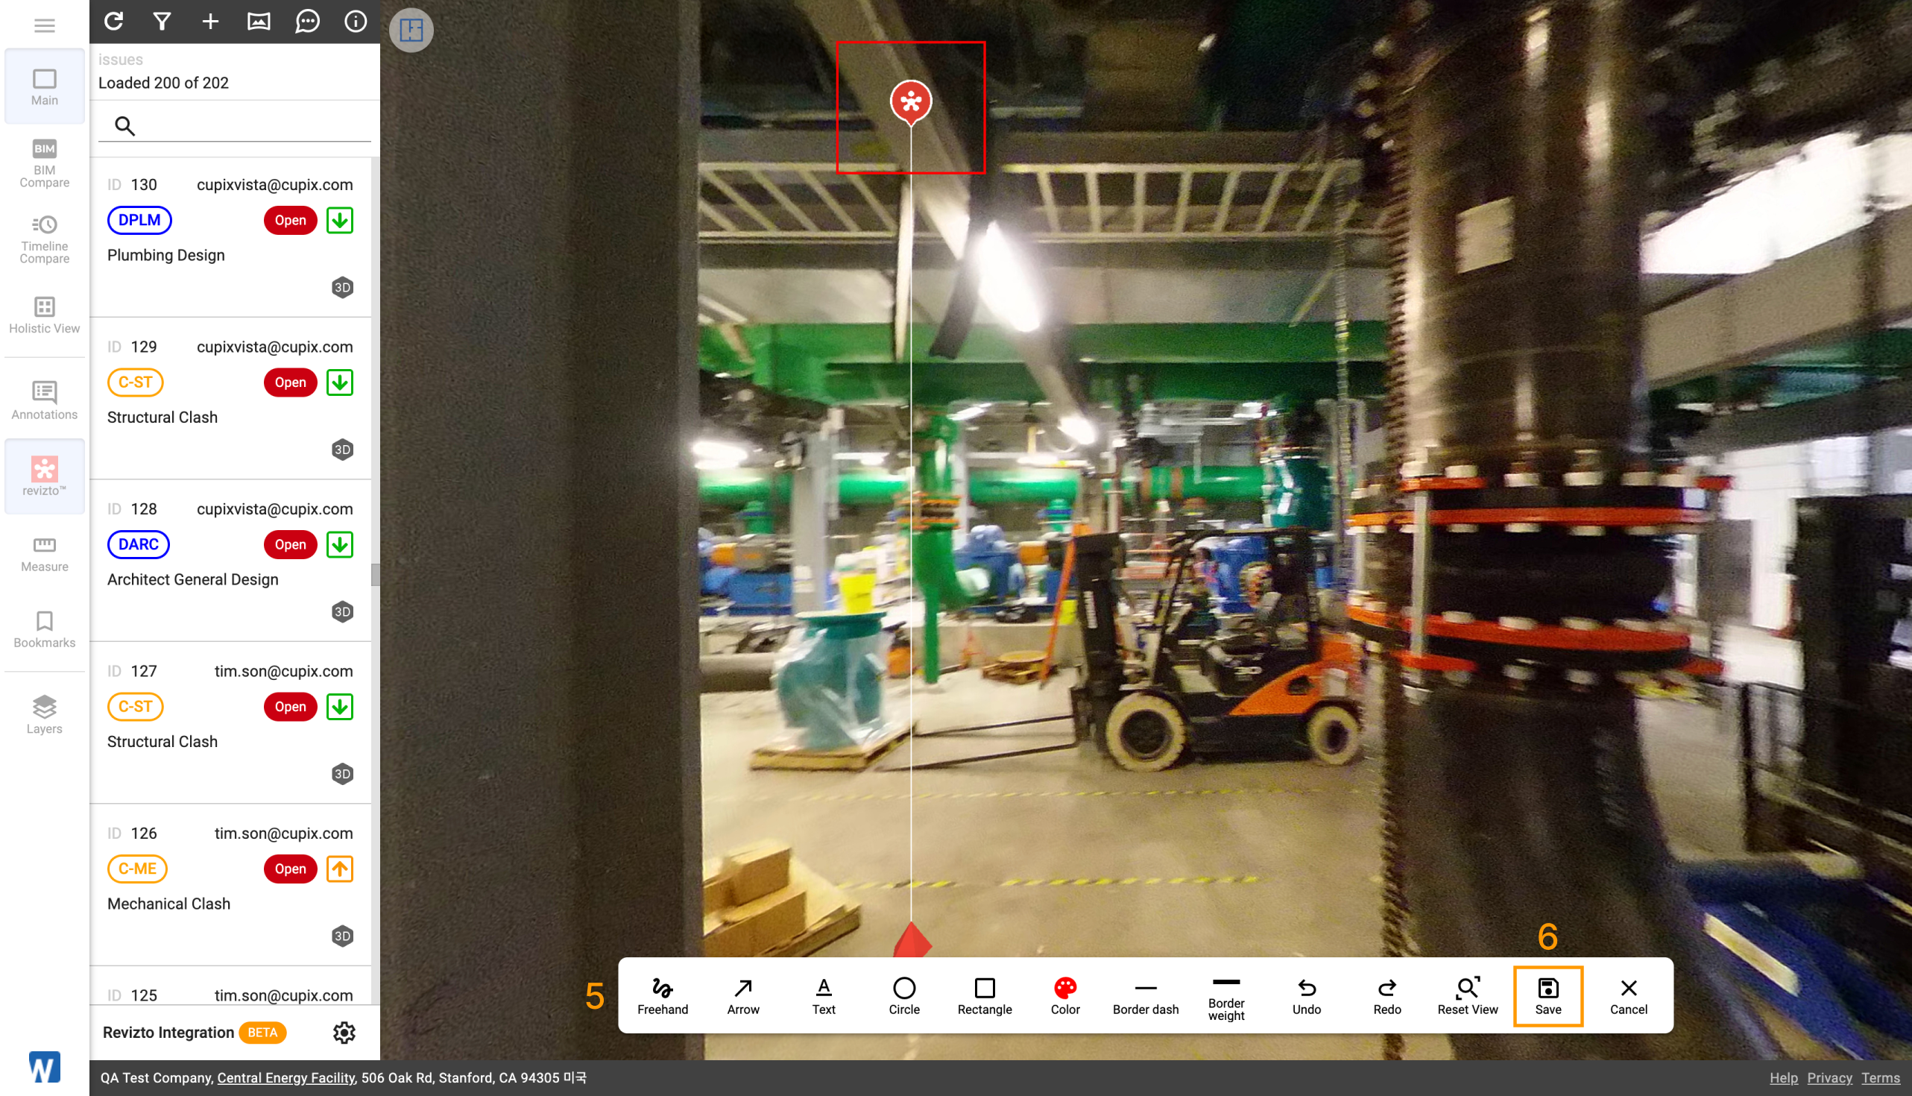This screenshot has height=1096, width=1912.
Task: Select the Circle markup tool
Action: tap(904, 996)
